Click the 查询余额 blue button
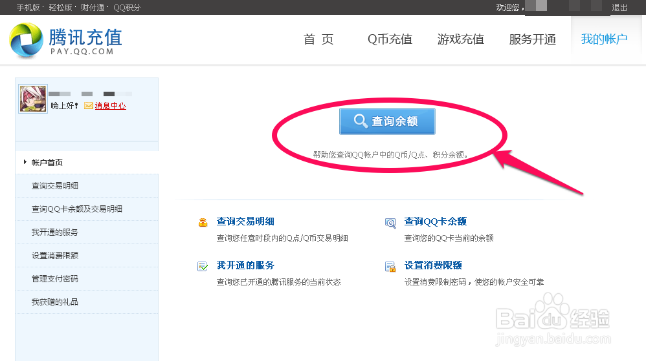 (x=387, y=121)
